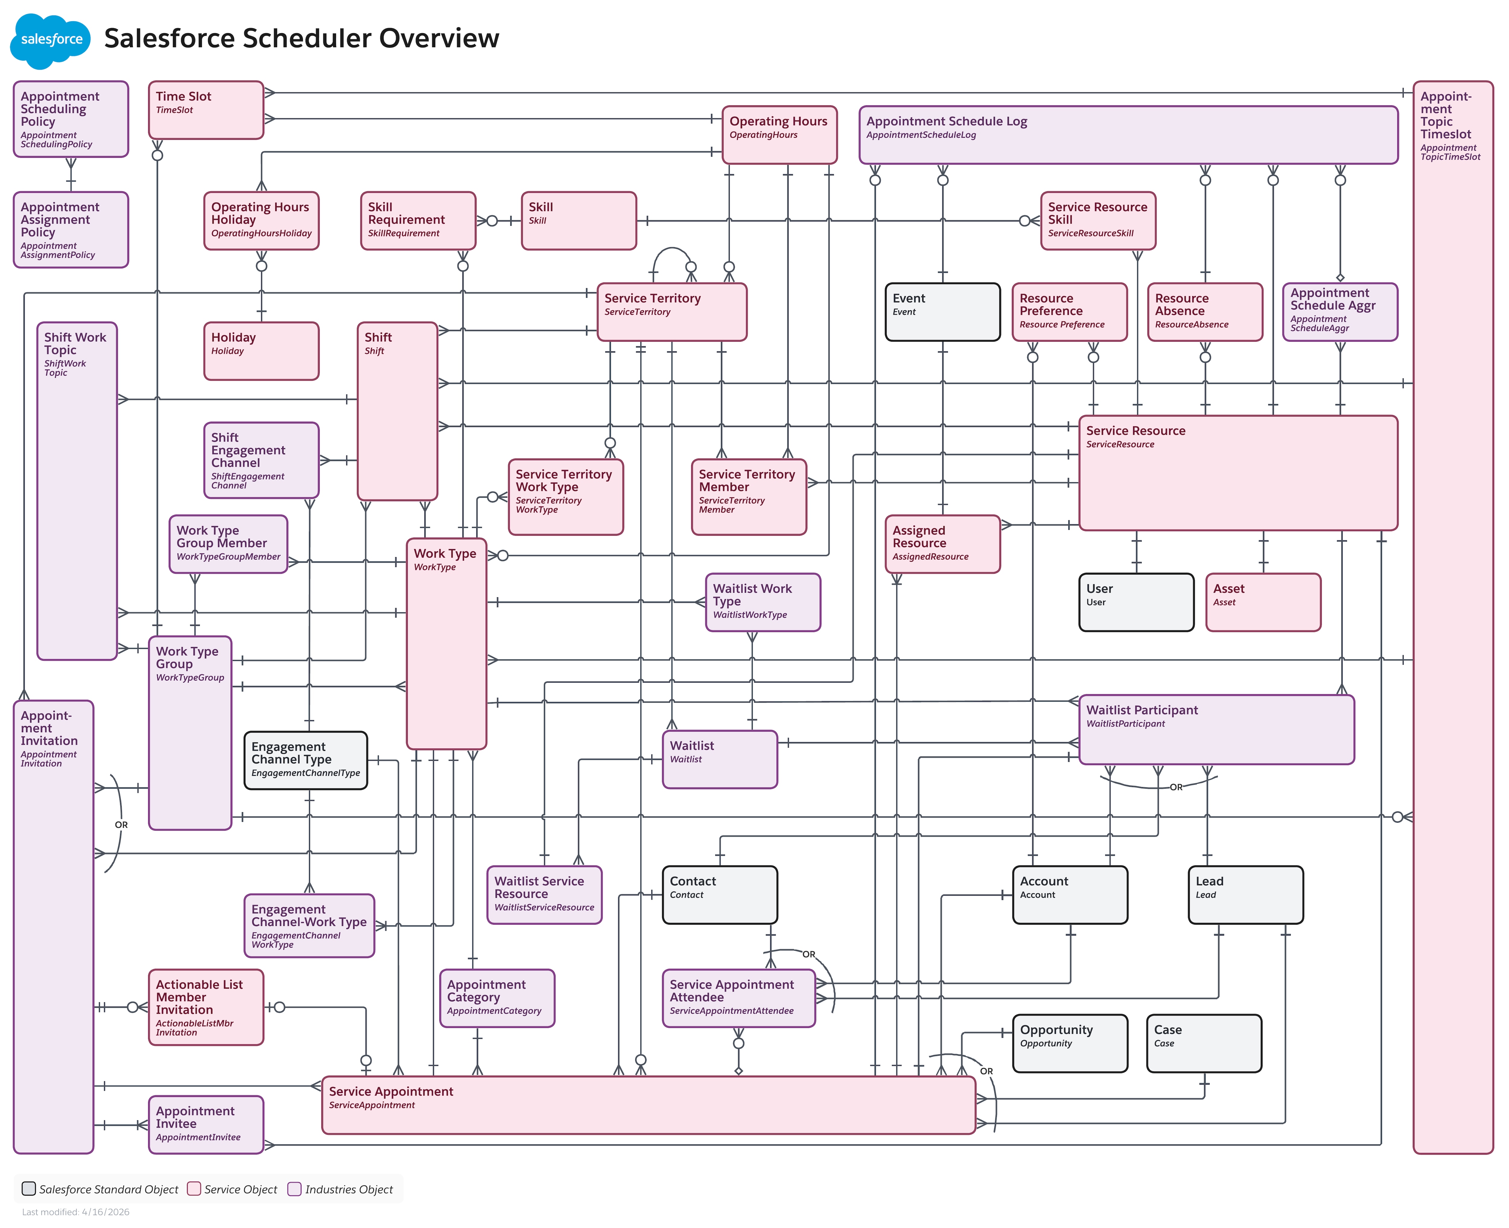Select the Waitlist Work Type entity box
This screenshot has height=1228, width=1509.
763,603
